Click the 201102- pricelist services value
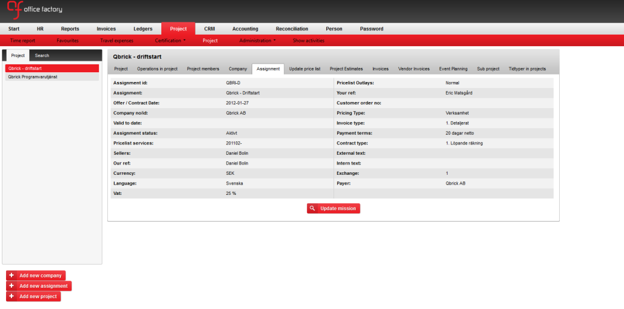The width and height of the screenshot is (624, 309). tap(234, 143)
